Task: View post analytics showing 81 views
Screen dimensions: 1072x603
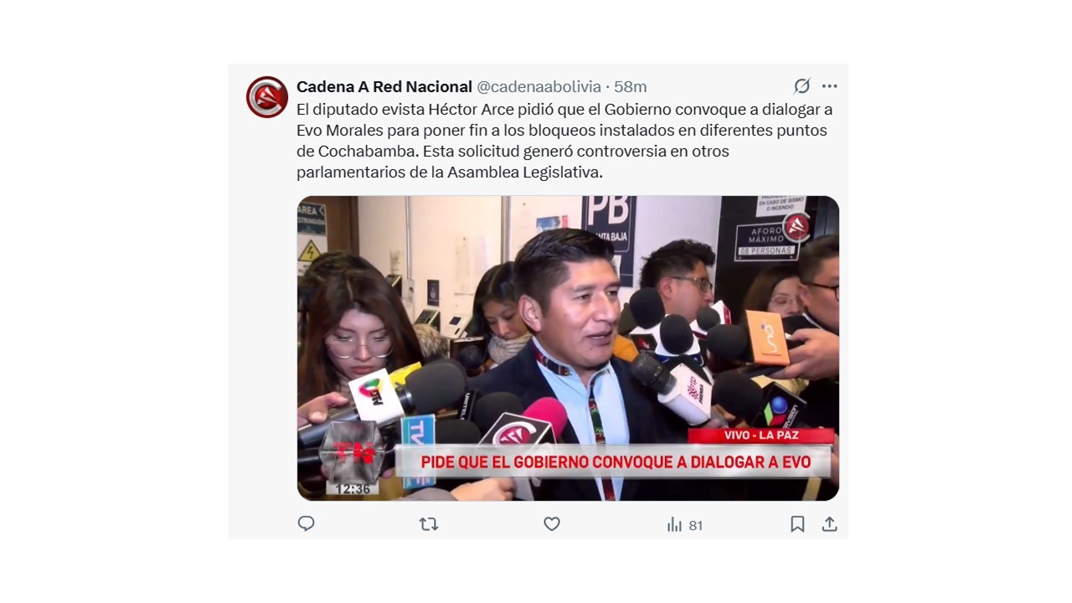Action: pyautogui.click(x=684, y=525)
